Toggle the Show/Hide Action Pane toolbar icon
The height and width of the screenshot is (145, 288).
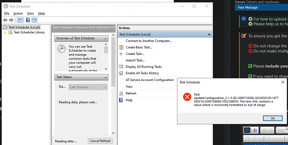(x=34, y=20)
